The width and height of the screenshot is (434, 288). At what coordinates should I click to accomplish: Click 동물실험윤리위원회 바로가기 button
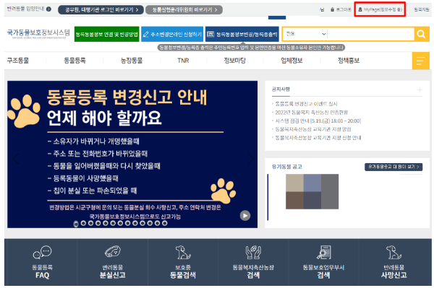coord(184,9)
